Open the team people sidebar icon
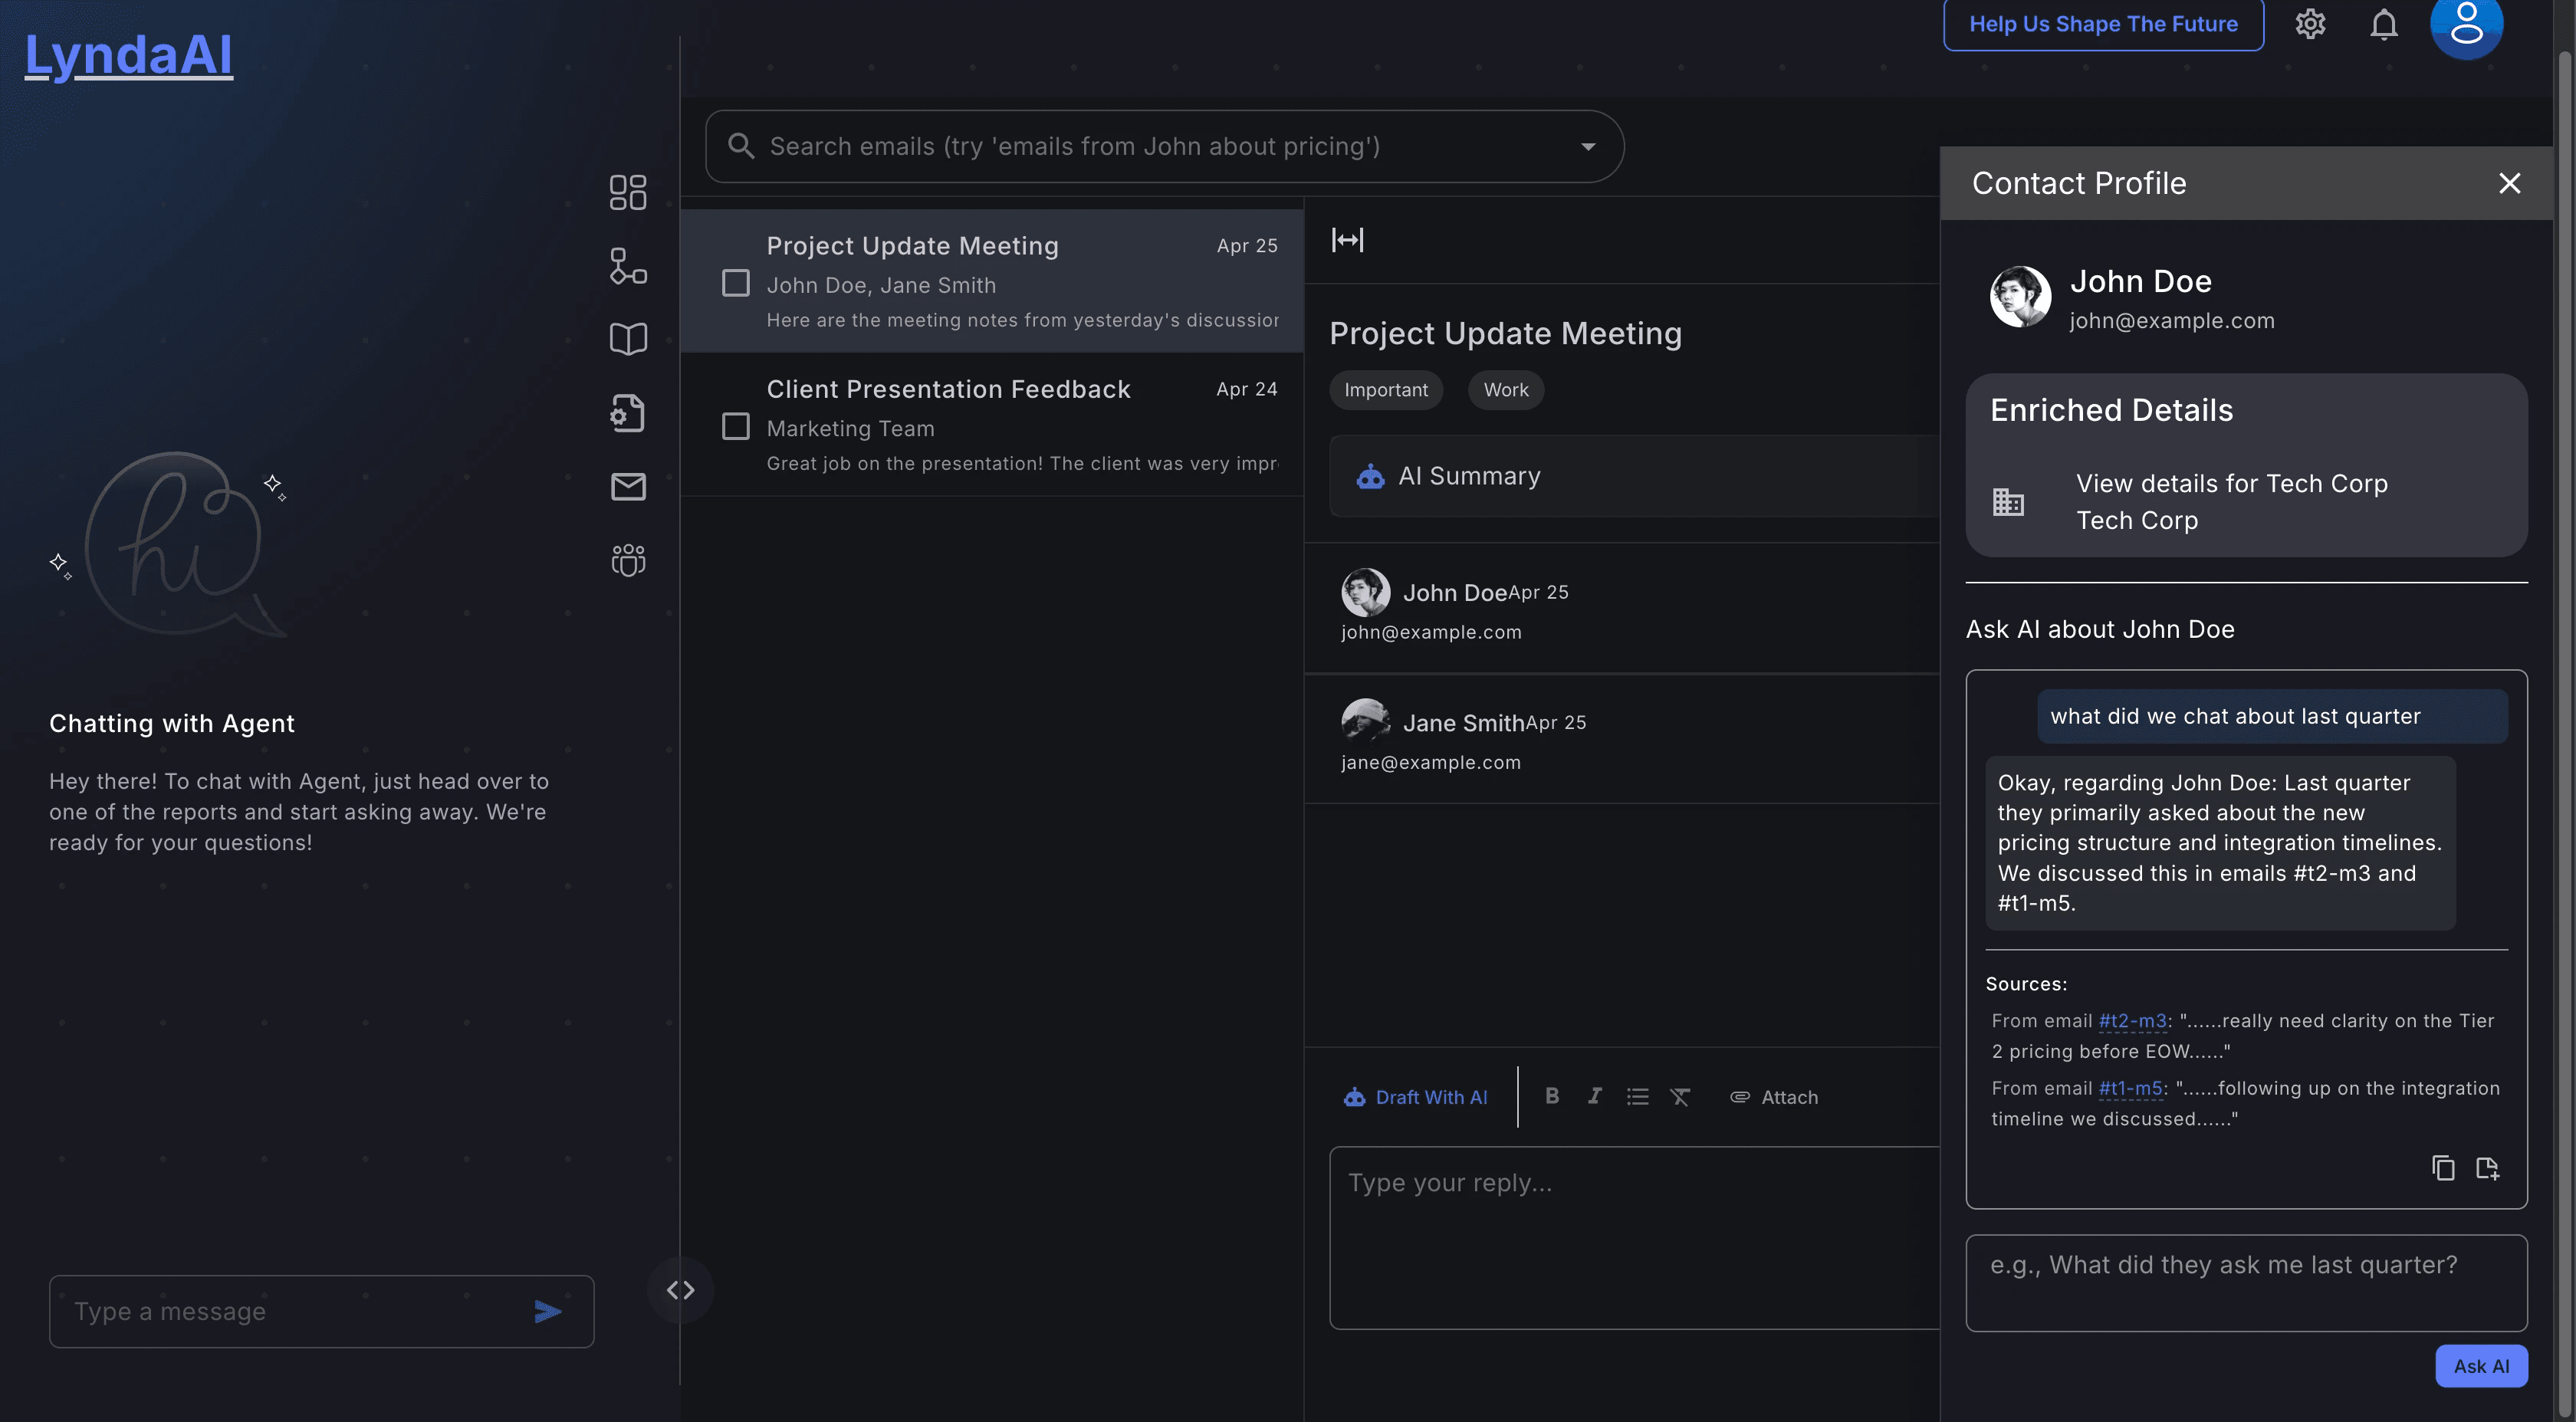This screenshot has width=2576, height=1422. coord(628,560)
